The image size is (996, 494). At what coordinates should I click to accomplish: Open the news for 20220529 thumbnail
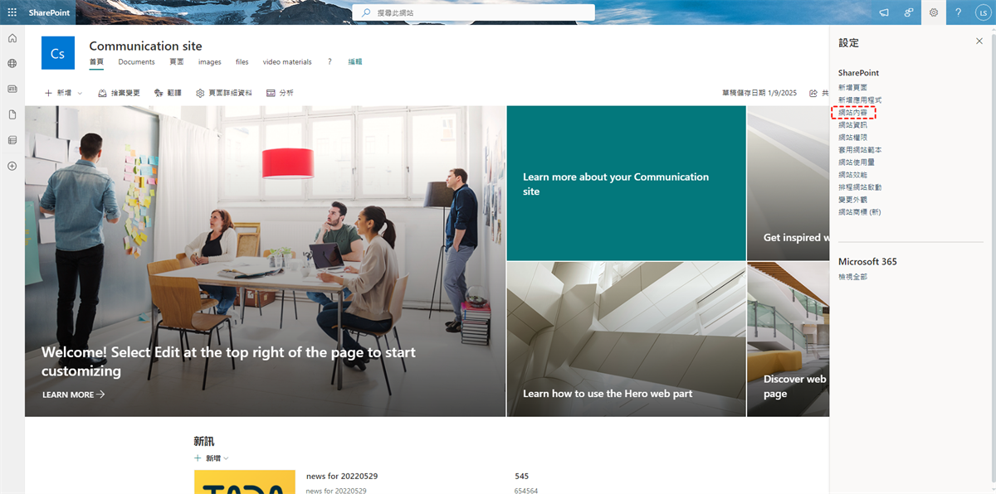click(x=245, y=482)
